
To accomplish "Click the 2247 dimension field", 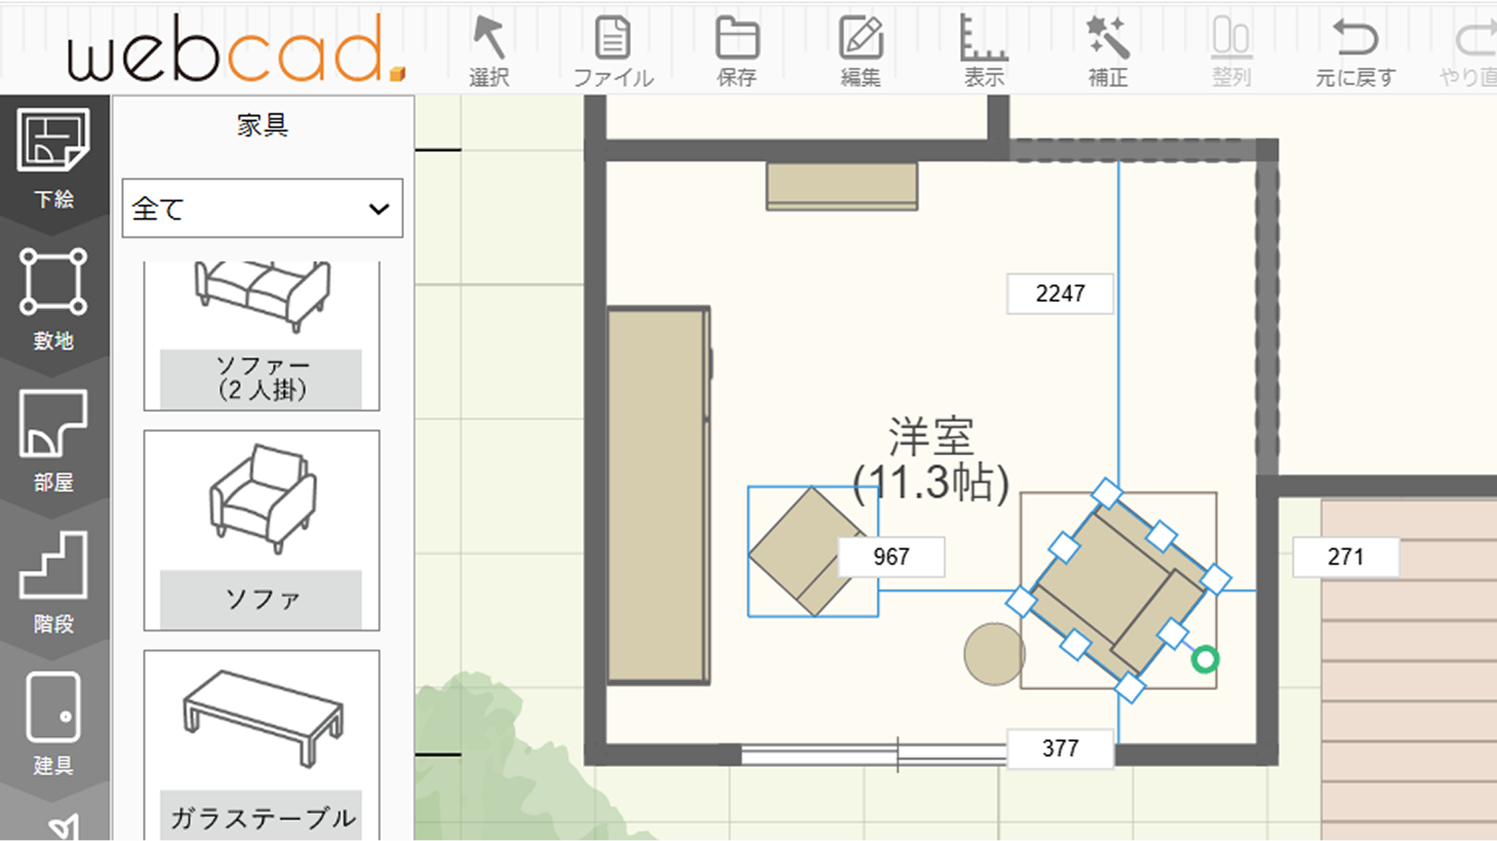I will [x=1059, y=294].
